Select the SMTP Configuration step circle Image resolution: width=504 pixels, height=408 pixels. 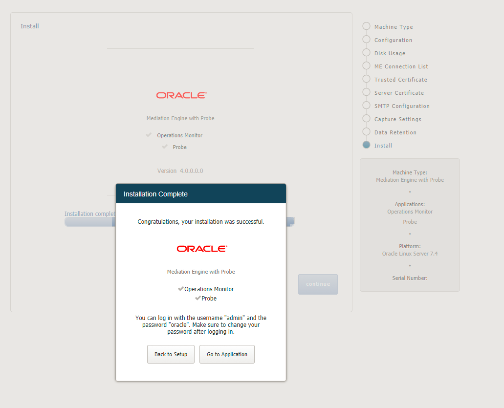[x=366, y=105]
